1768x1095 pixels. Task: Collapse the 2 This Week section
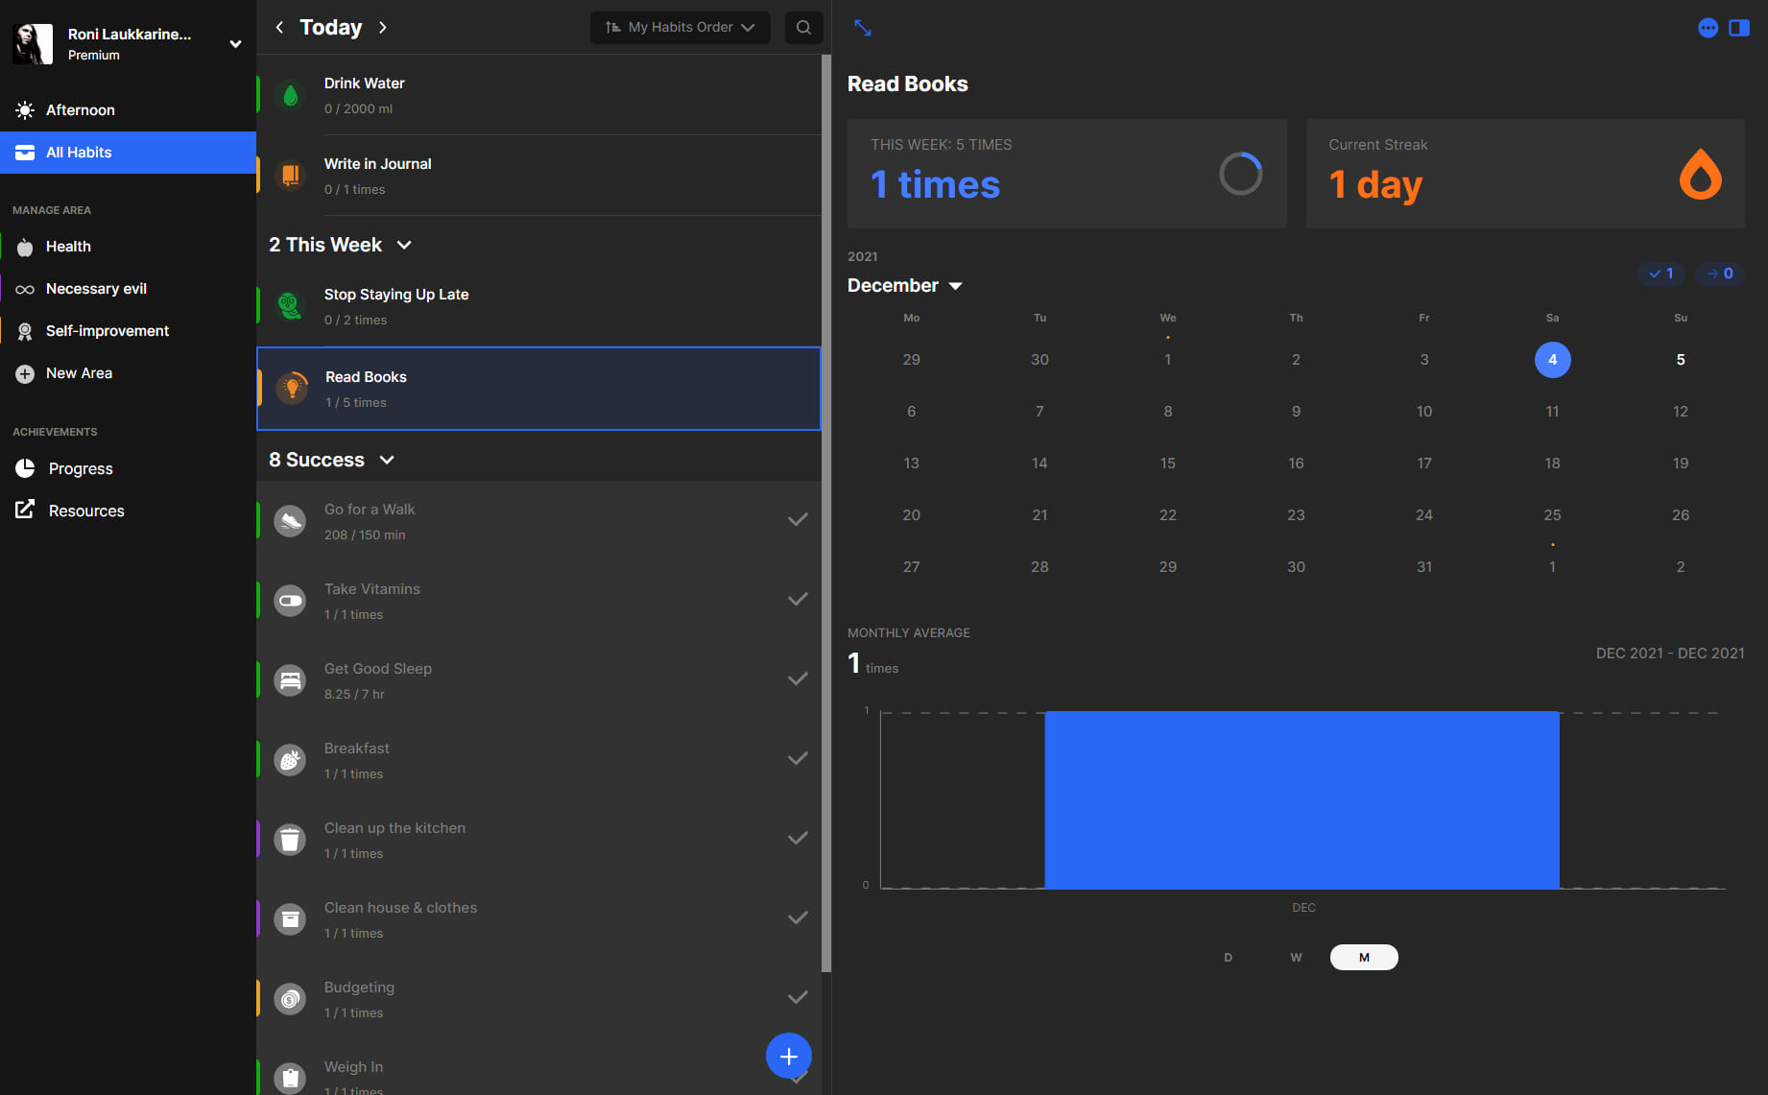click(404, 245)
